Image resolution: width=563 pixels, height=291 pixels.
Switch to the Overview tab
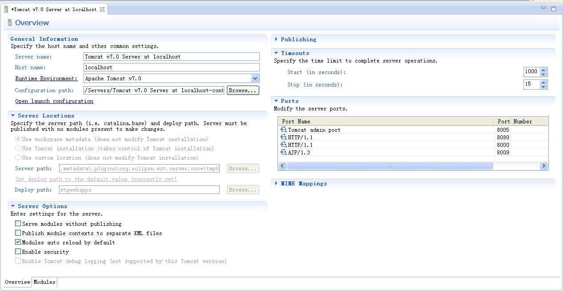click(17, 282)
